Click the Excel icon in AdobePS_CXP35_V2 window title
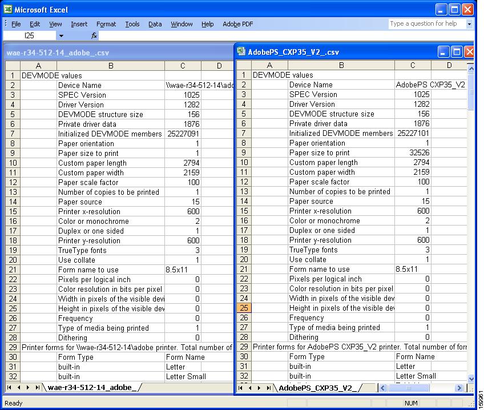 241,51
